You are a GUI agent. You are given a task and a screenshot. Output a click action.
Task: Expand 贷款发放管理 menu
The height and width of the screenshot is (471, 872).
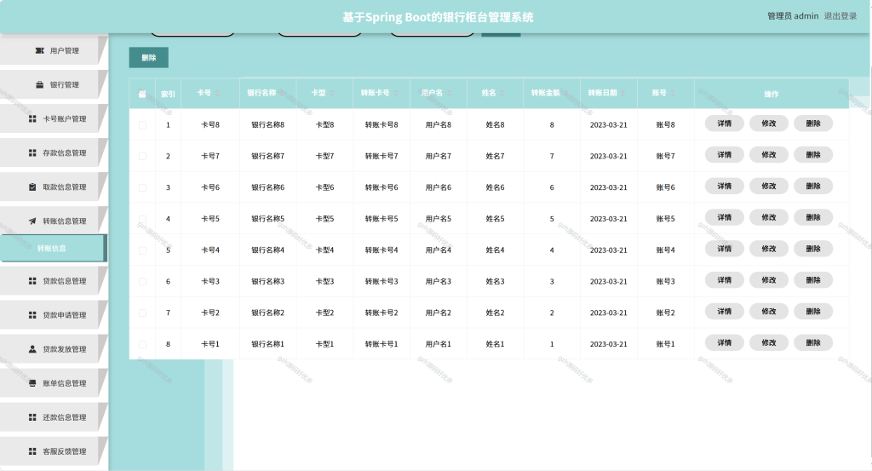coord(53,349)
